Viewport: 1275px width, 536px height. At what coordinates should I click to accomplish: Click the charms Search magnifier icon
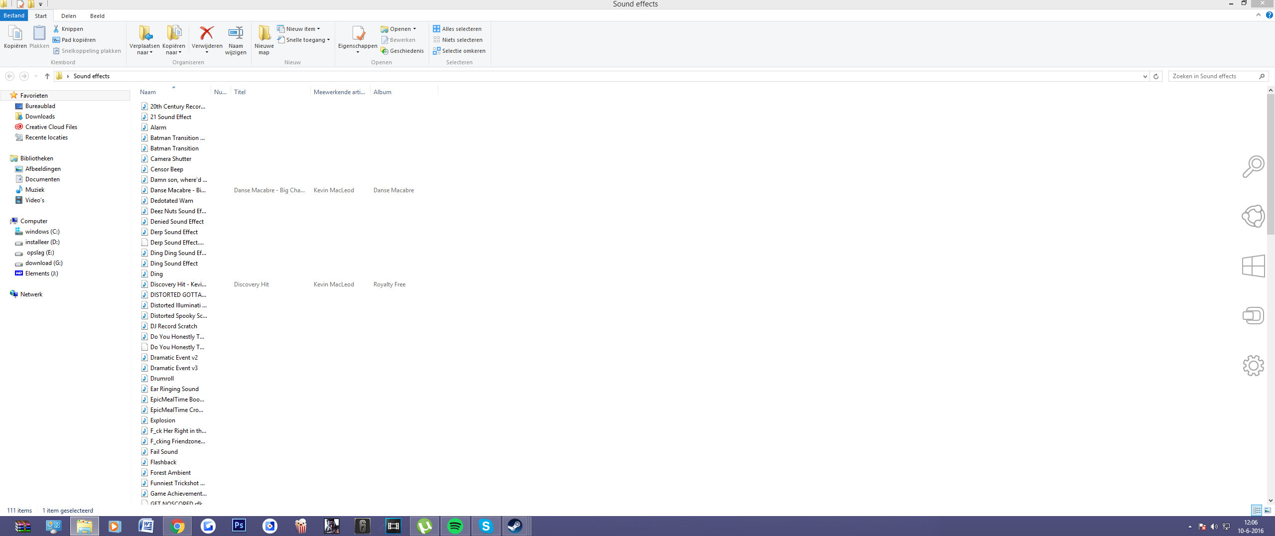tap(1253, 166)
